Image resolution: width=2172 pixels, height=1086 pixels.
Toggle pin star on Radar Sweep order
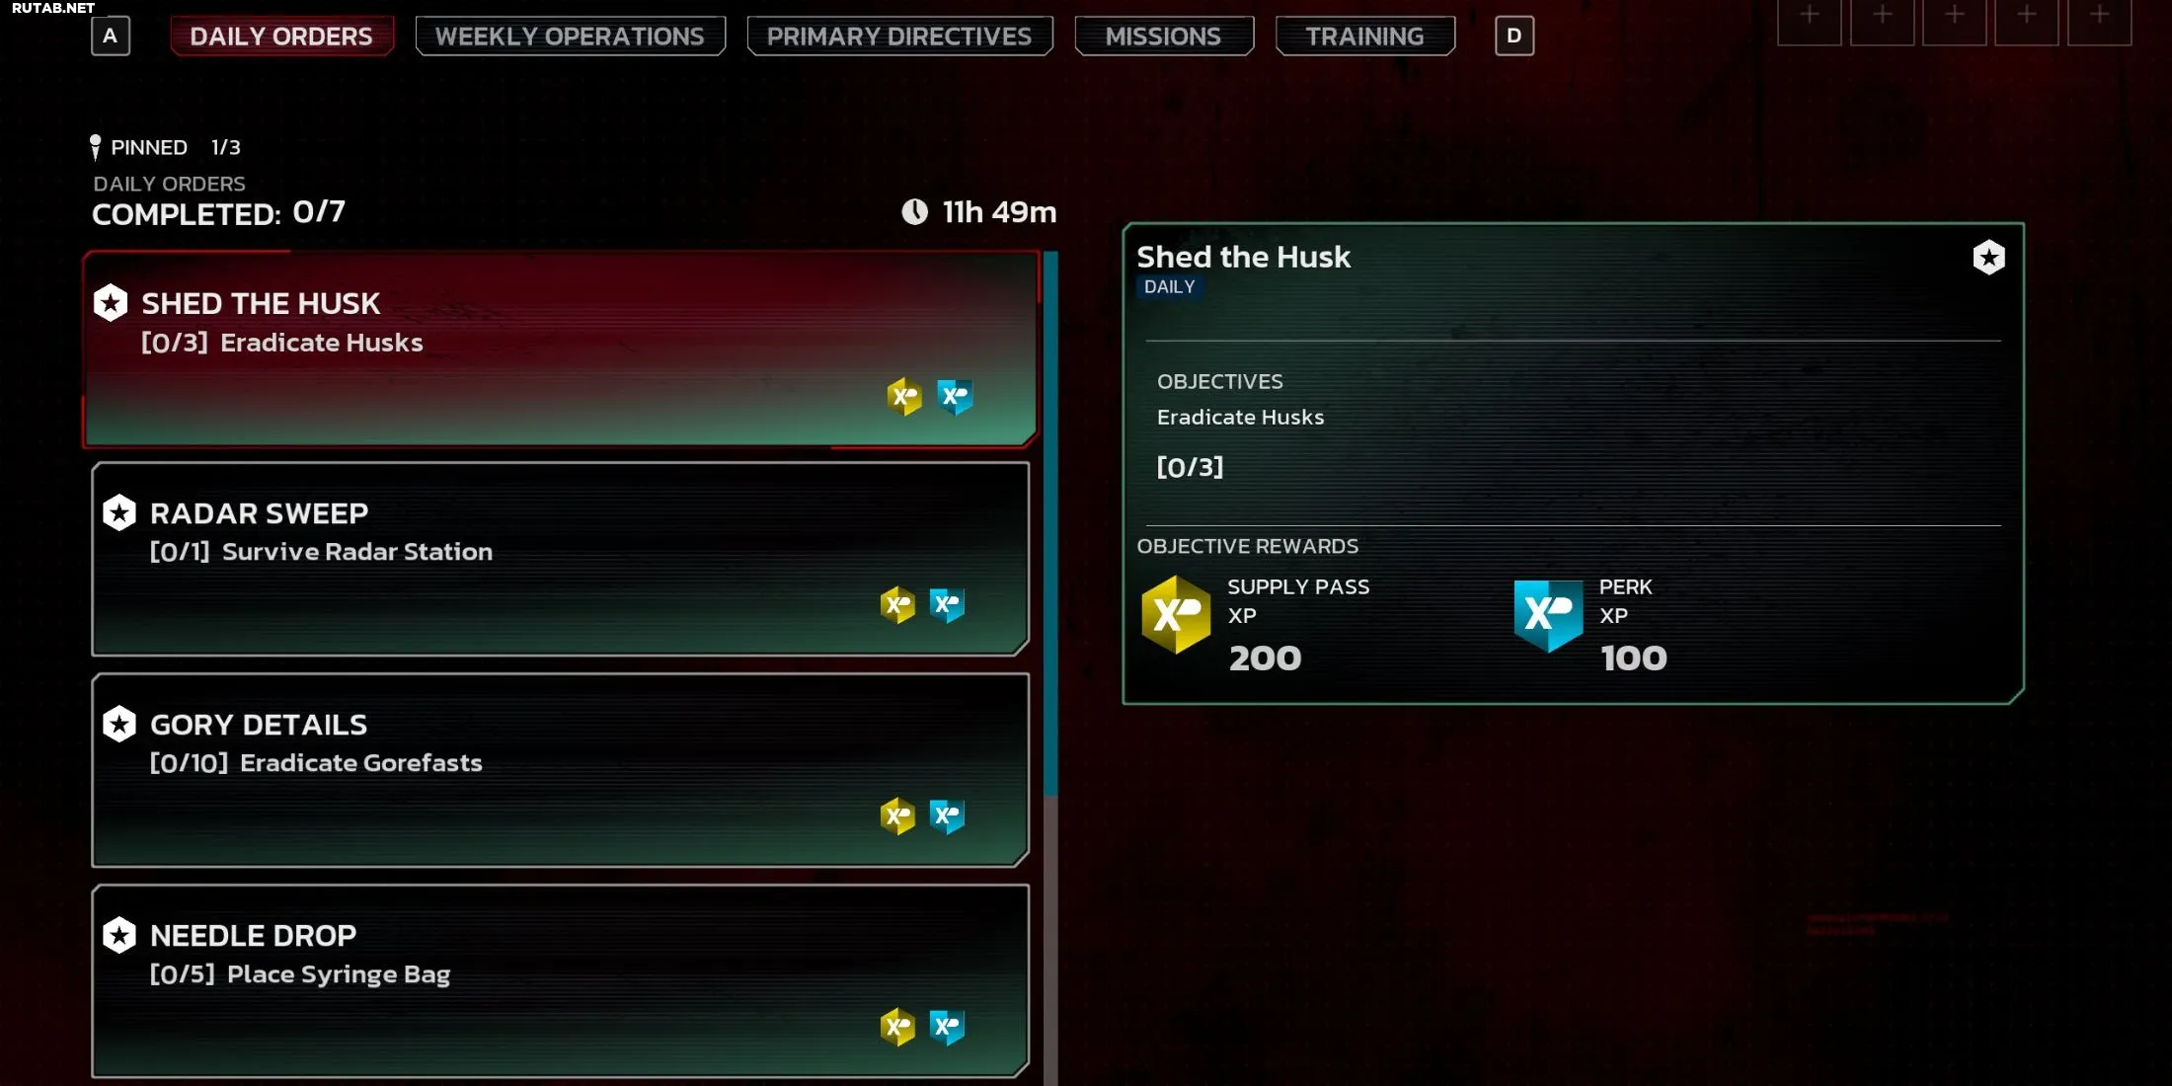point(119,513)
